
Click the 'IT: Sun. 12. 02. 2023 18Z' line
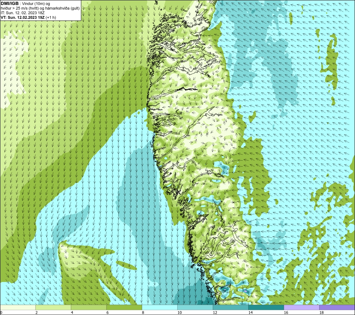(23, 13)
